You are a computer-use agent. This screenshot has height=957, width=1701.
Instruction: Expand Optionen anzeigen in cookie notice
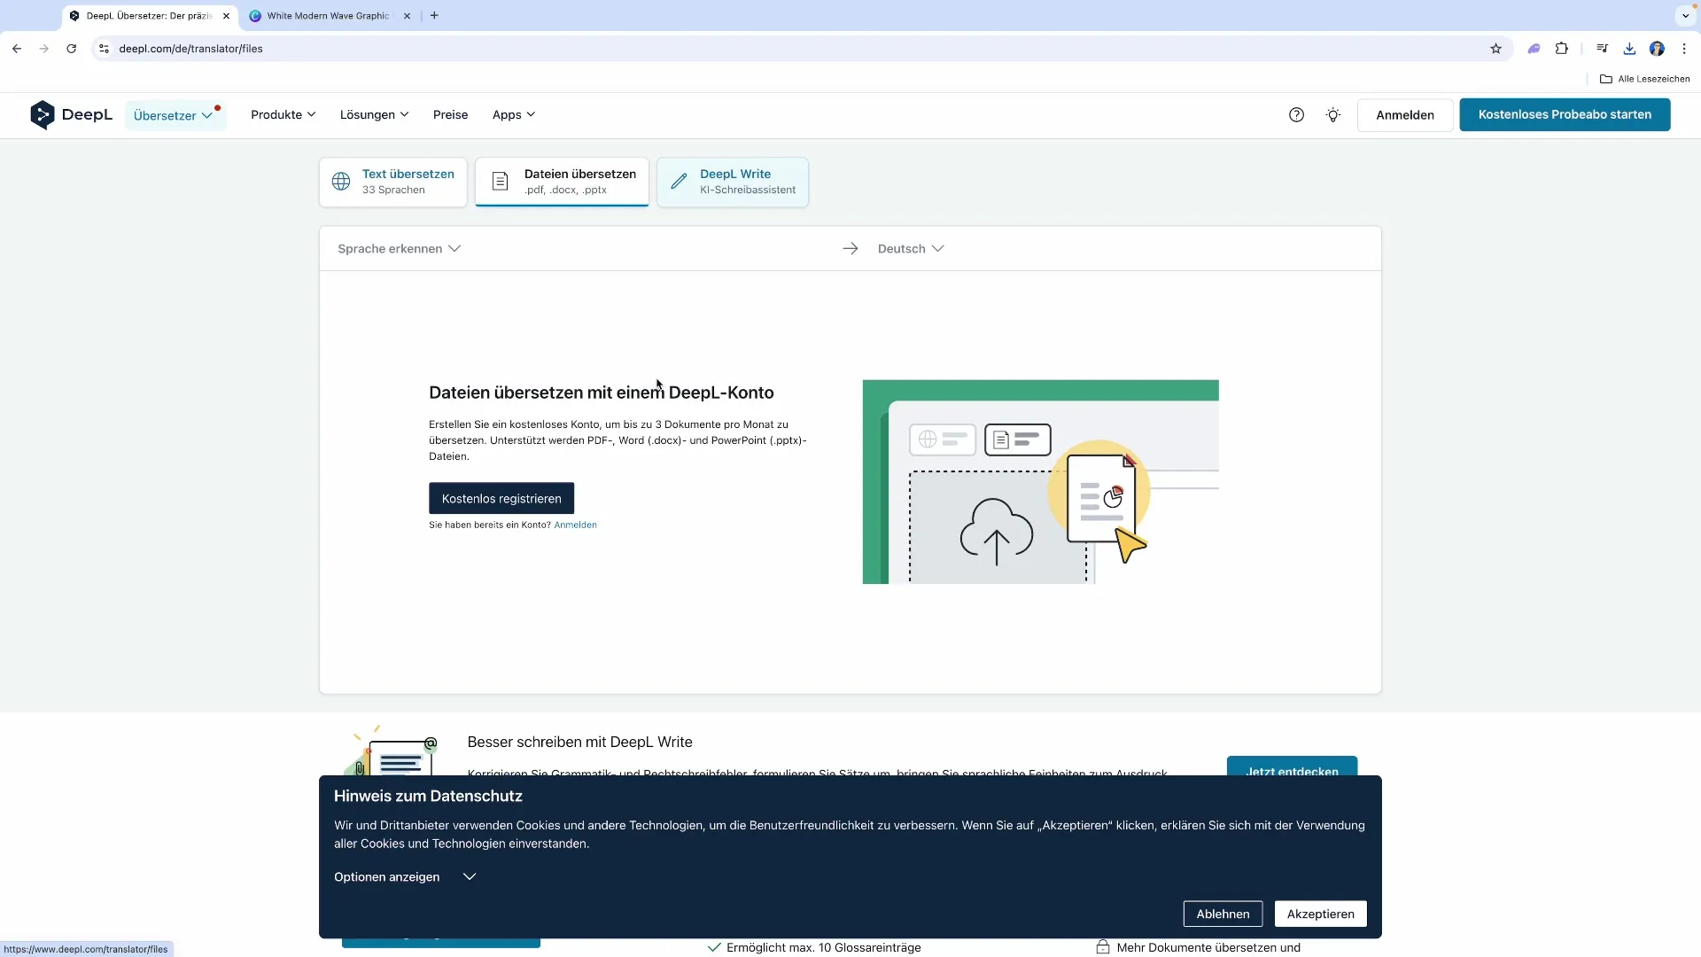(x=405, y=876)
